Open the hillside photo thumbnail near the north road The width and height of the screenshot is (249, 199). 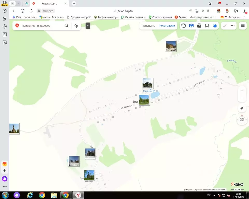tap(171, 46)
